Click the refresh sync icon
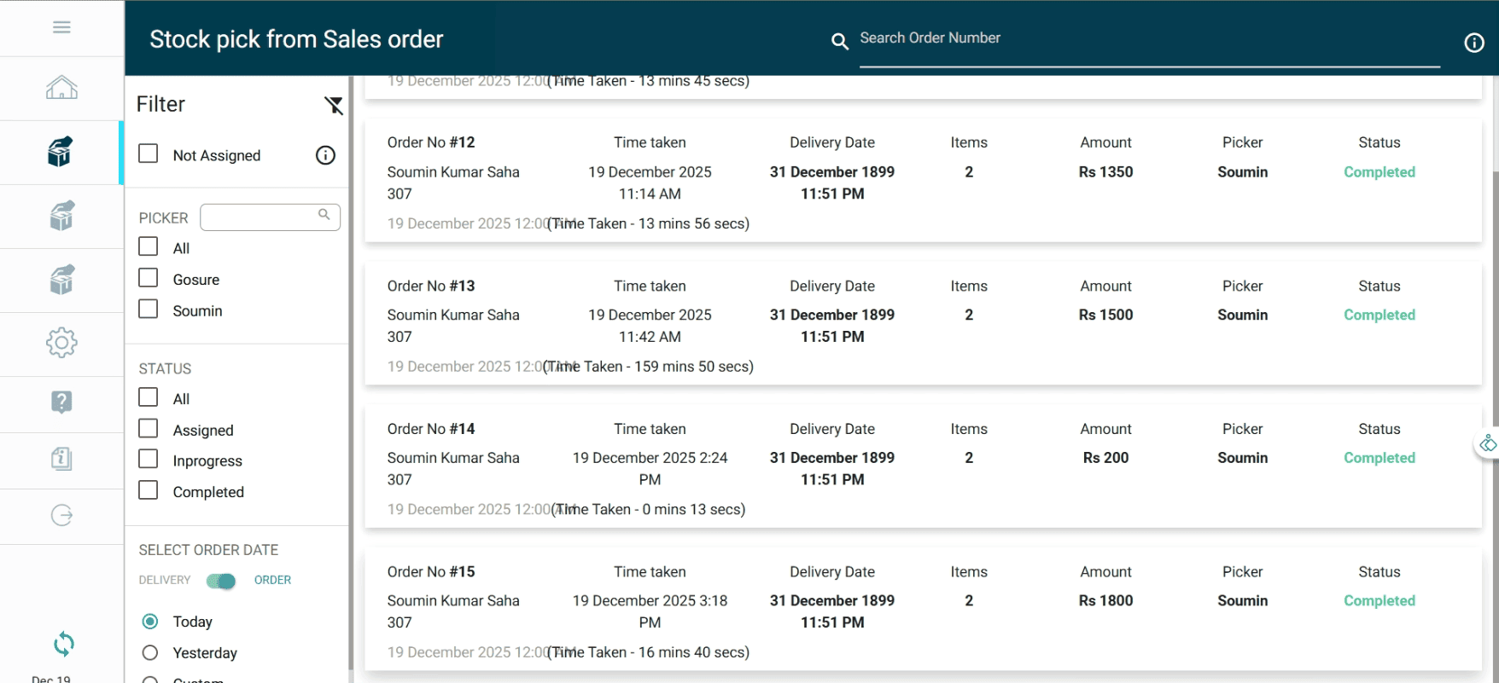1499x683 pixels. (x=64, y=644)
